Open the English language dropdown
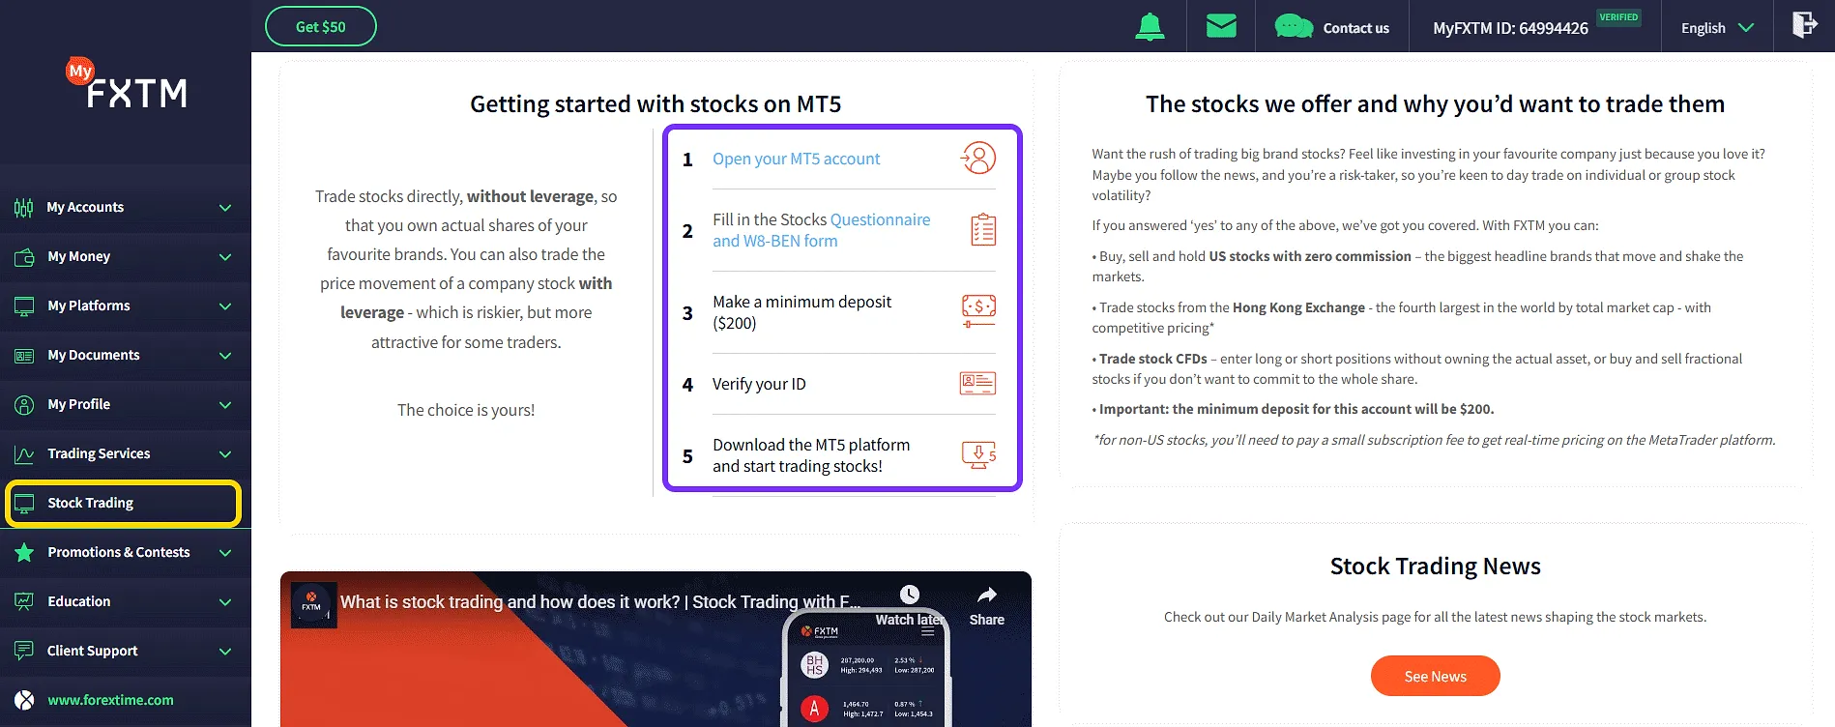The width and height of the screenshot is (1835, 727). pyautogui.click(x=1717, y=28)
